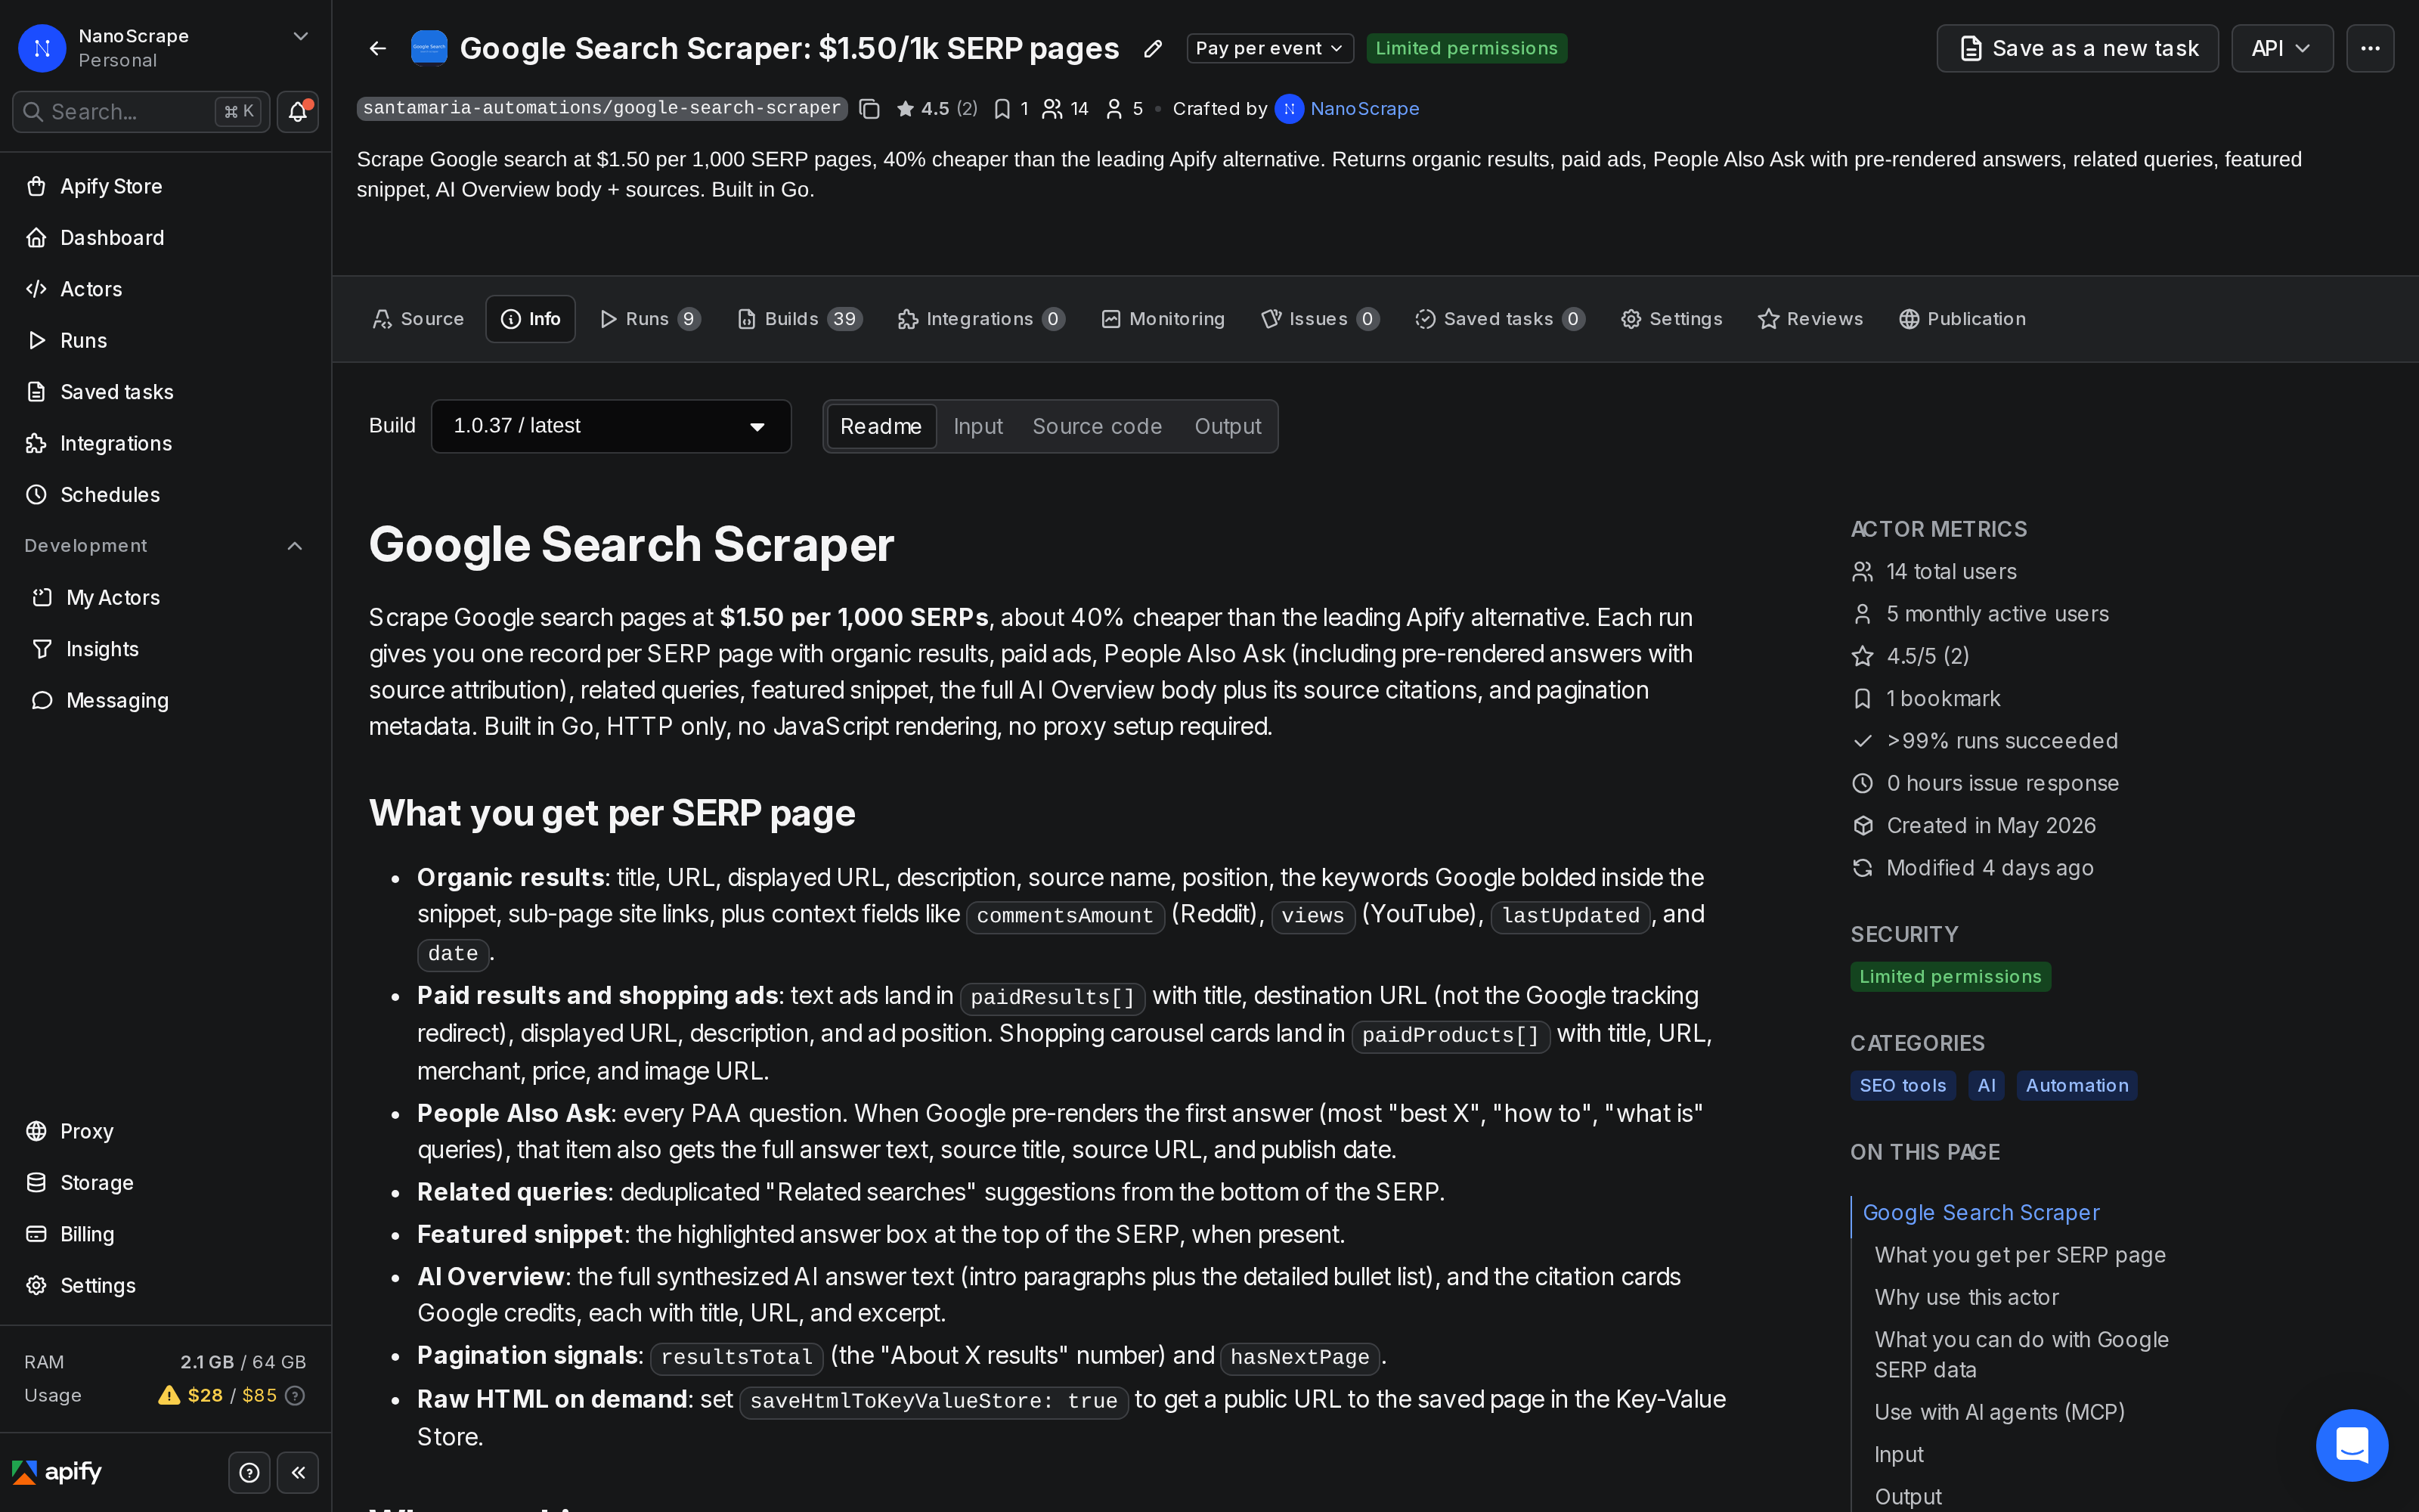
Task: Click the NanoScrape avatar in workspace switcher
Action: tap(42, 47)
